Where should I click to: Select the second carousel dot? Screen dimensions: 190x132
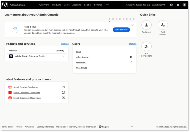[x=113, y=19]
